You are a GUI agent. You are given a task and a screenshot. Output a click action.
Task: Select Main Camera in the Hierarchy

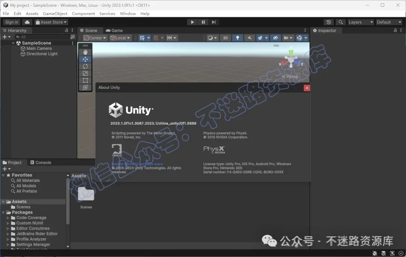tap(39, 48)
